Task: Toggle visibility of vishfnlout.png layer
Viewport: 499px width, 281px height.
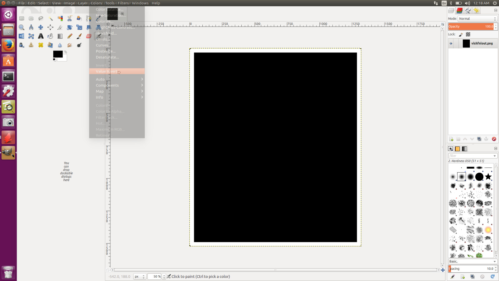Action: 451,43
